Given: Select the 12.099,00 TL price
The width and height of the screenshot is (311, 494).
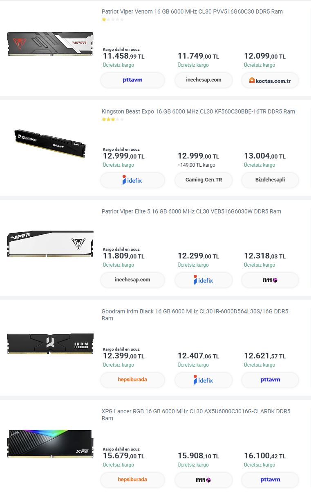Looking at the screenshot, I should 265,56.
